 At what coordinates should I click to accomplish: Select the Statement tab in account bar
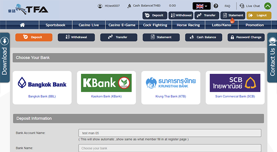(x=161, y=37)
